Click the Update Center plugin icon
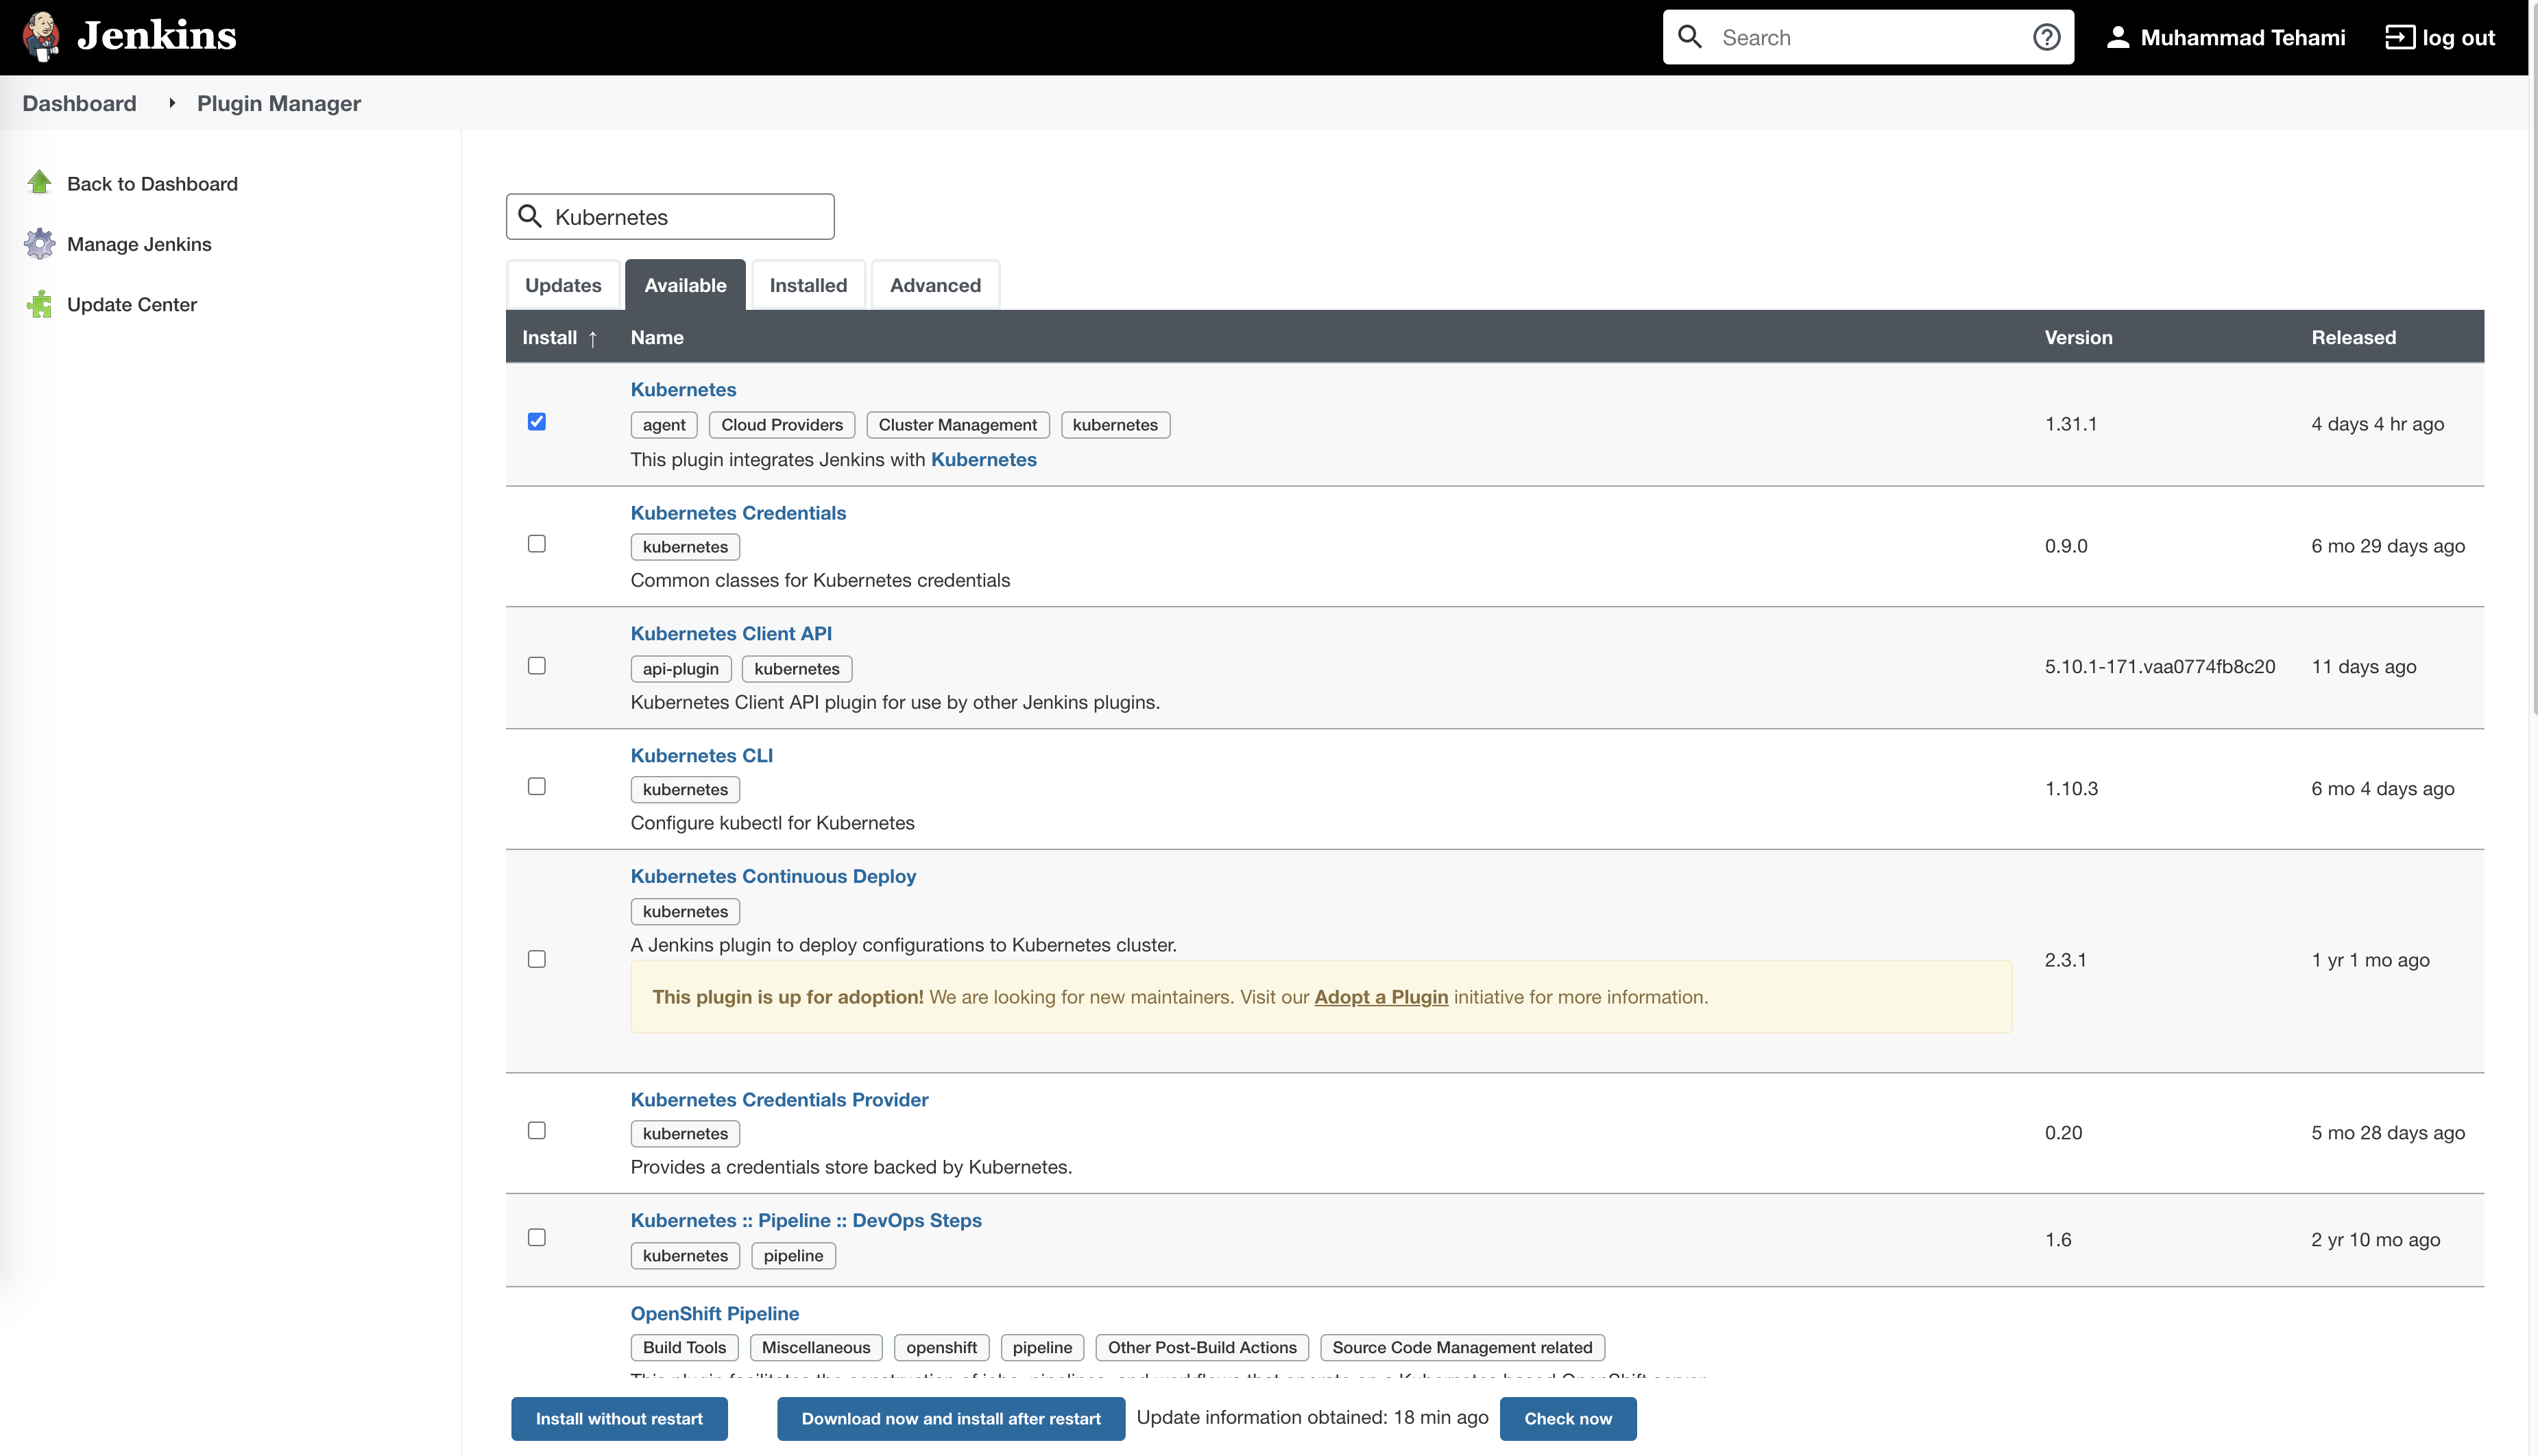This screenshot has height=1456, width=2538. pos(40,304)
